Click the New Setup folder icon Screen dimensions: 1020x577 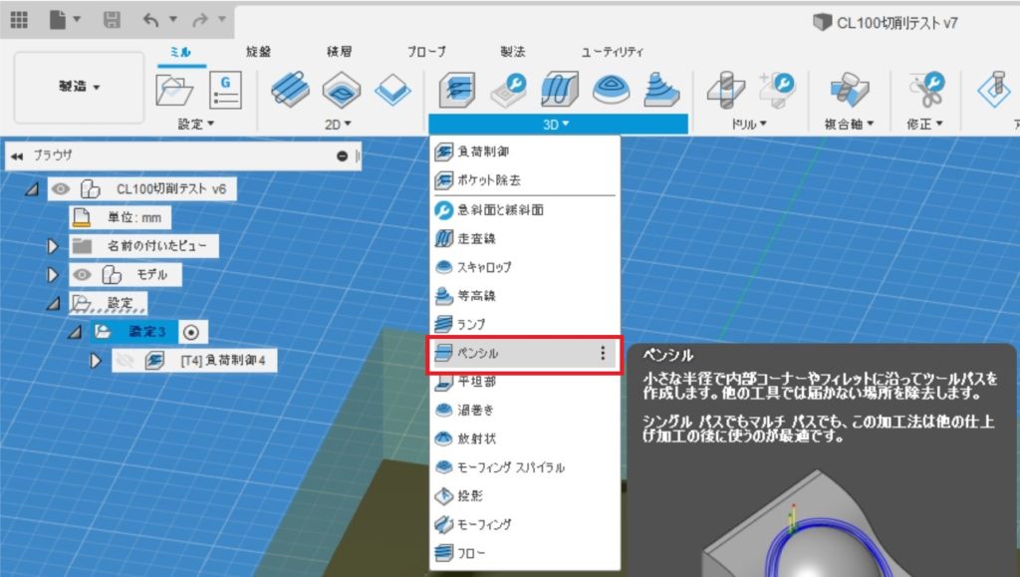click(x=174, y=91)
